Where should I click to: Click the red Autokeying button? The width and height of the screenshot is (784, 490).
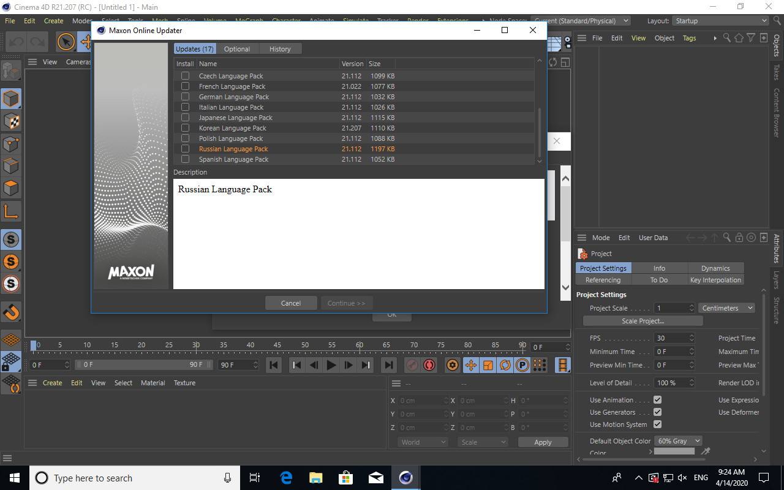[x=429, y=365]
